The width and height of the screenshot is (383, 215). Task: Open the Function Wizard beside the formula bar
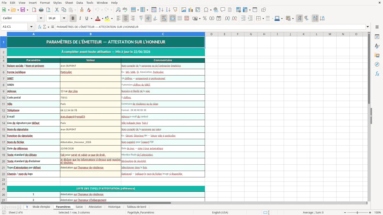[x=40, y=27]
